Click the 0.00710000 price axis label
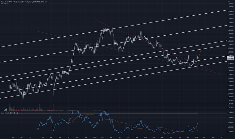Image resolution: width=235 pixels, height=139 pixels. pos(230,108)
